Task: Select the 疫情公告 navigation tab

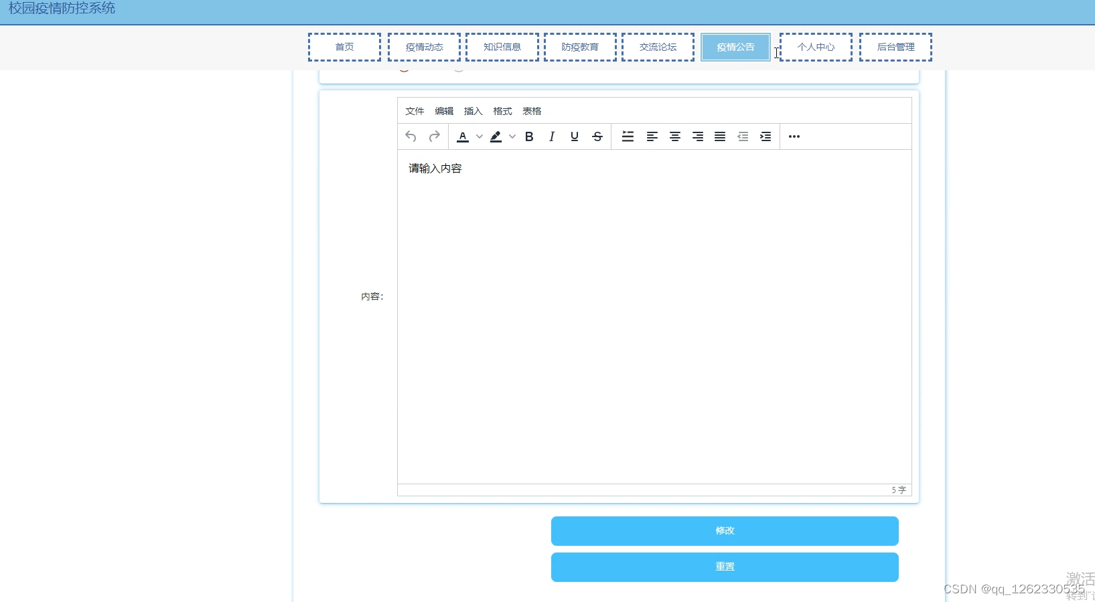Action: 735,47
